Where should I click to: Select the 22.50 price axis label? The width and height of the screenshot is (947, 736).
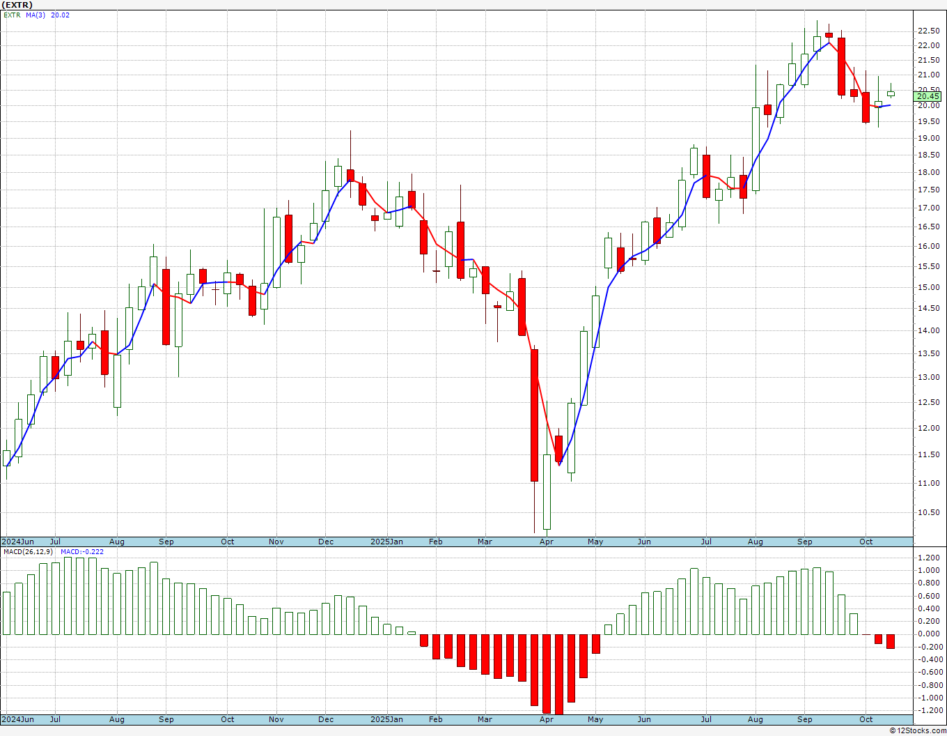click(928, 31)
